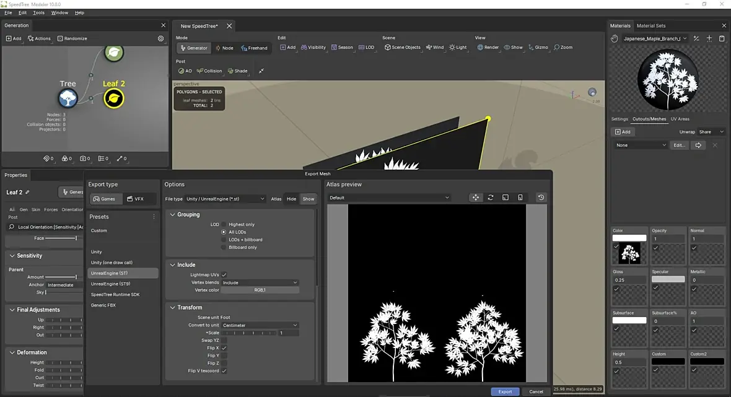Open the Season tool
The image size is (731, 397).
342,48
